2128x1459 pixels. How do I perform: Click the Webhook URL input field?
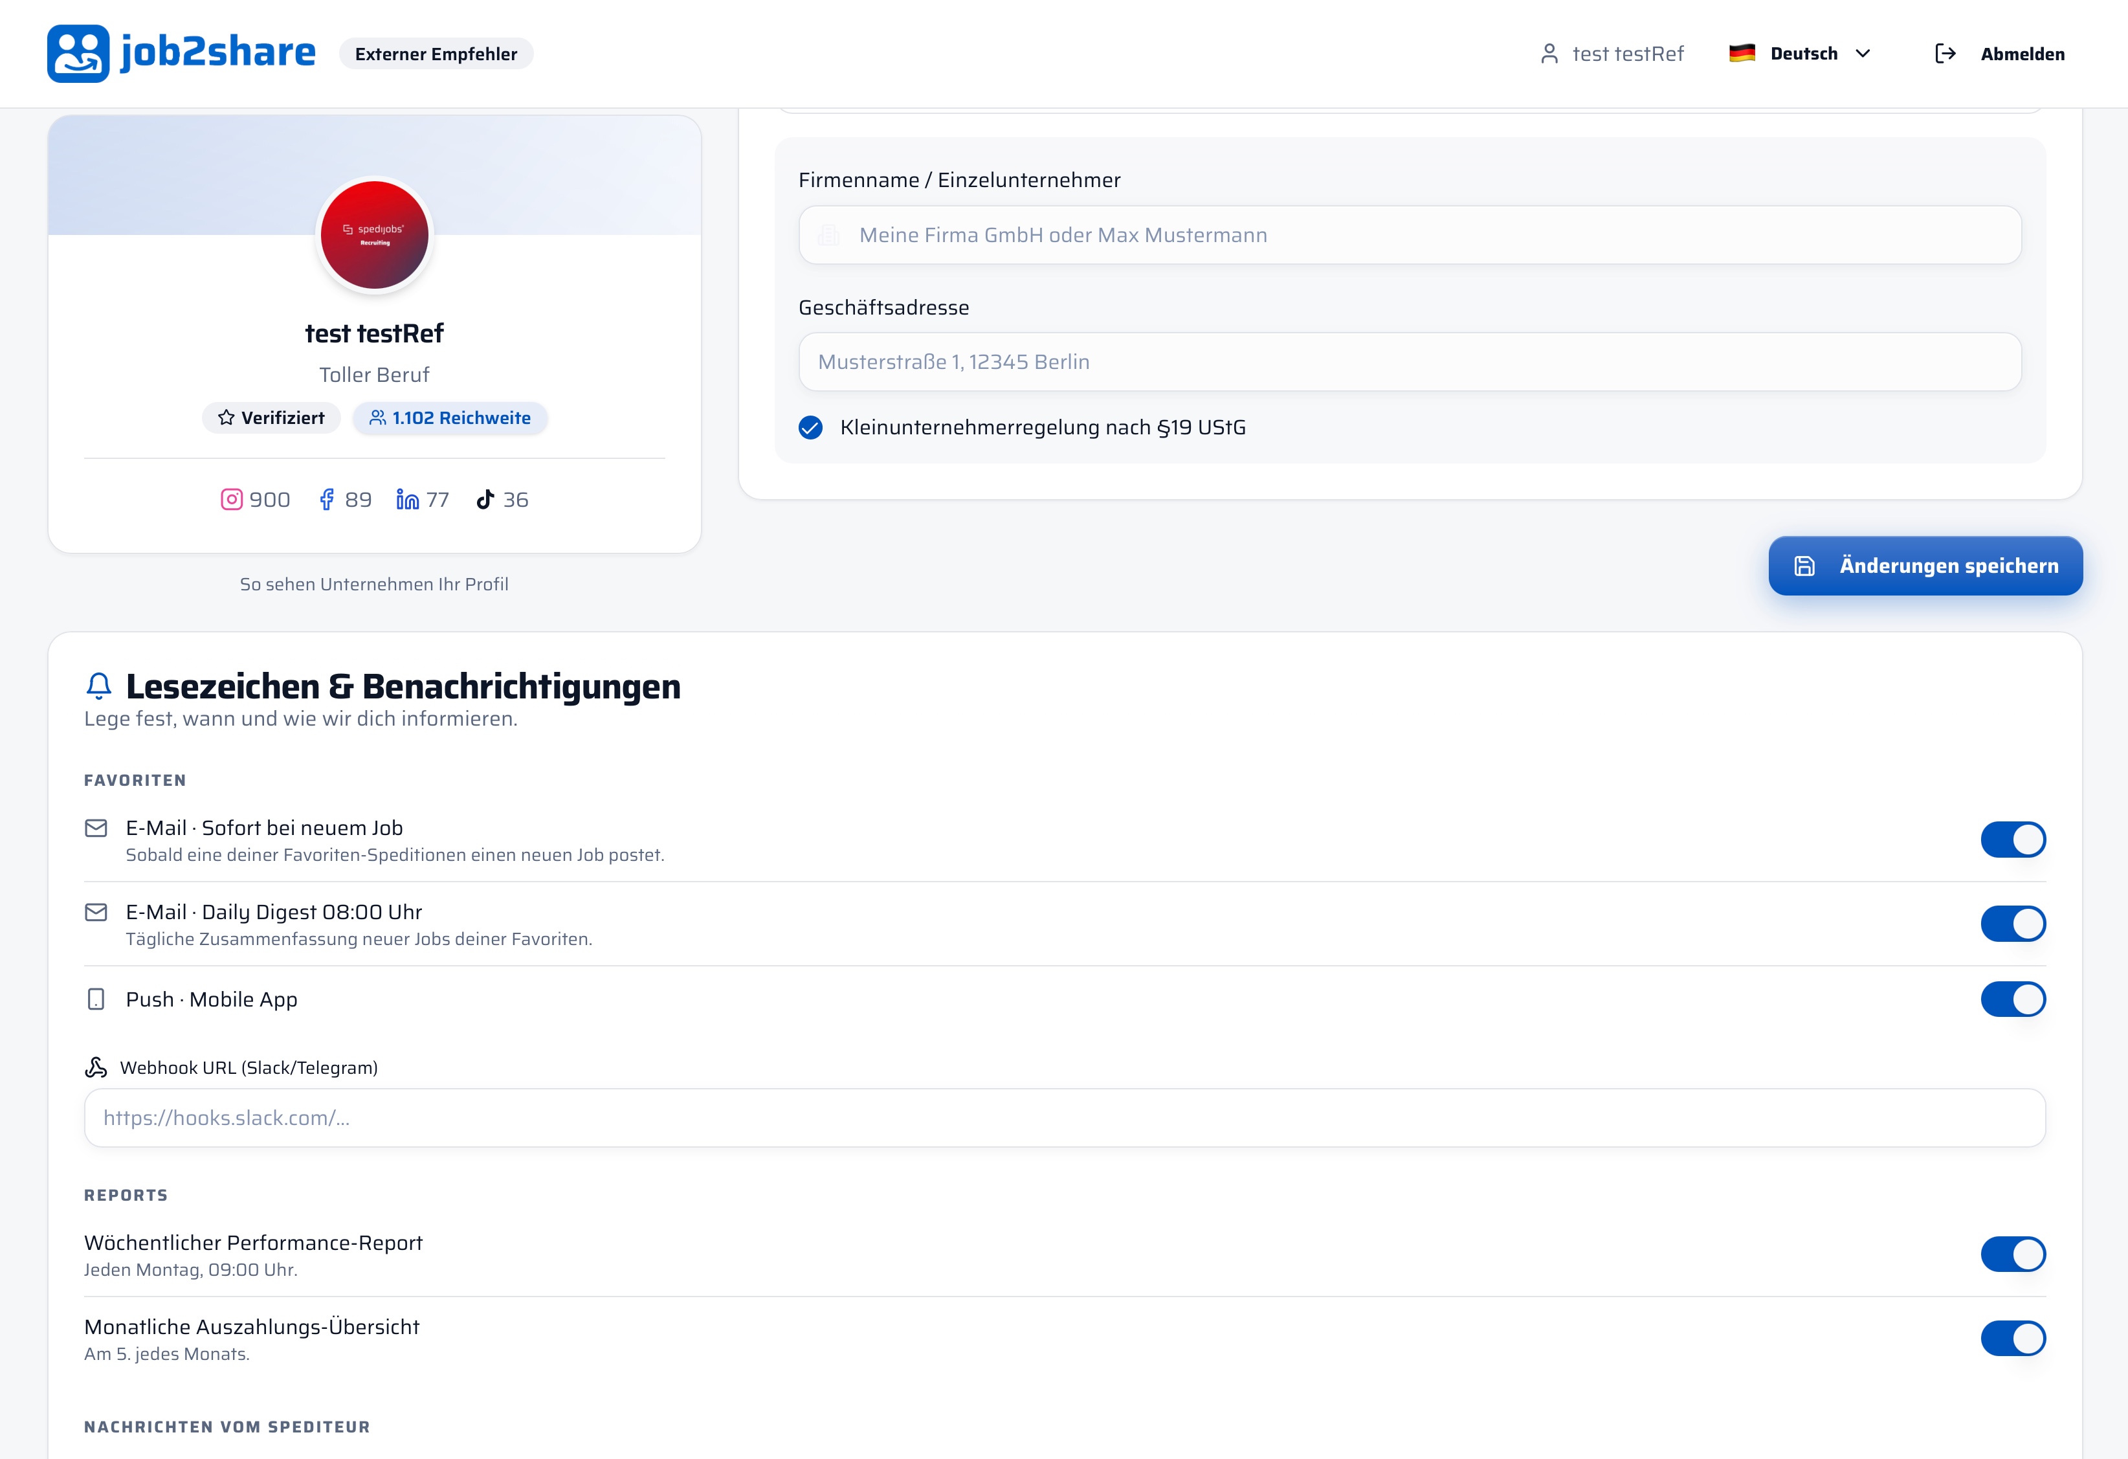click(1064, 1119)
